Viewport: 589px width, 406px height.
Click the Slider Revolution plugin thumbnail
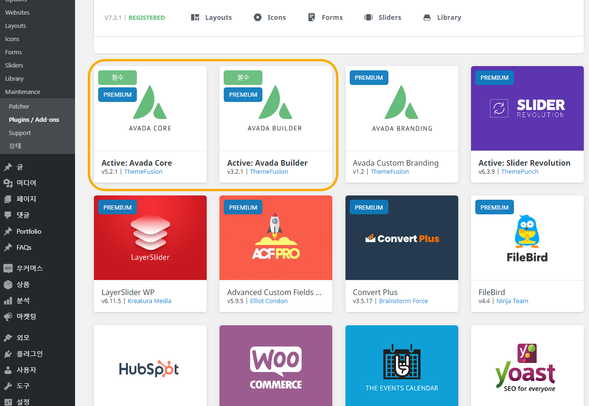(x=527, y=108)
